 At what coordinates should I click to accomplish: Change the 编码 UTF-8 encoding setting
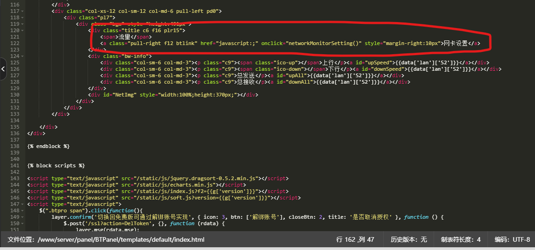point(512,239)
